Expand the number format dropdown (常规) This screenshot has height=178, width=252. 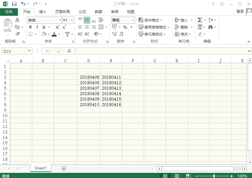coord(133,20)
